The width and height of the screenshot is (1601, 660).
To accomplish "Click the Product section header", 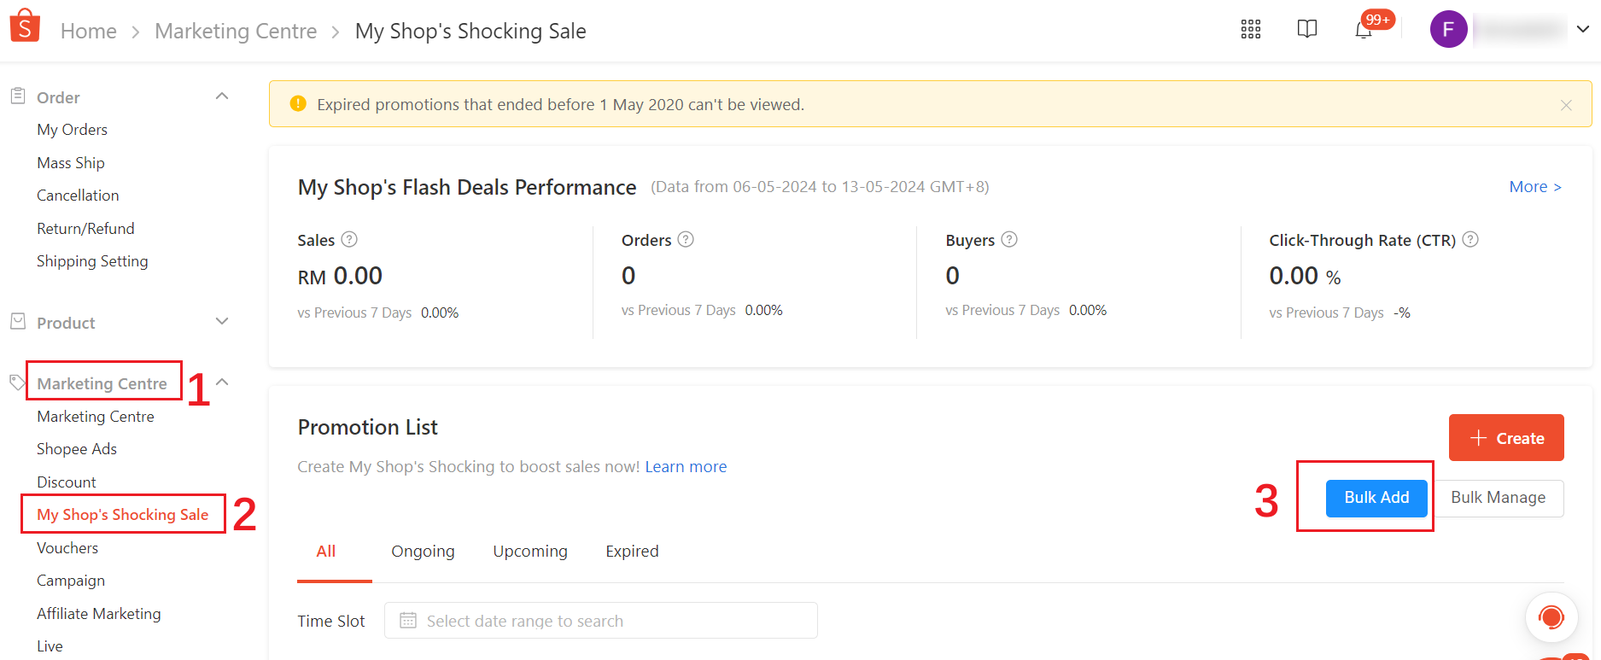I will point(66,323).
